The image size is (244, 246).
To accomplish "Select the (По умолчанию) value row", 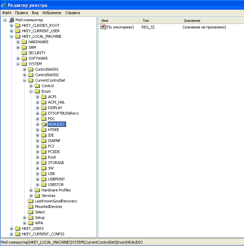I will pos(120,27).
